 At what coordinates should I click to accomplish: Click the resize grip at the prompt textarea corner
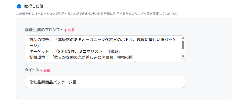pos(183,60)
